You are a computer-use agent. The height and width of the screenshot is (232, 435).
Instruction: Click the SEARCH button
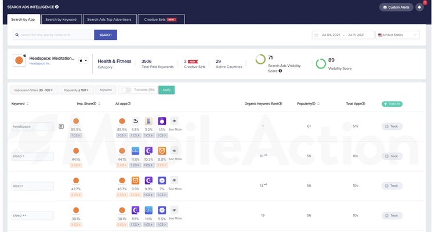tap(106, 35)
